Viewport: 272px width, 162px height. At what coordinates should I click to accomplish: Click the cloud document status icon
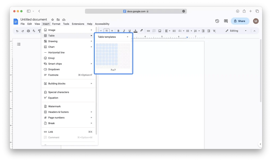[64, 20]
